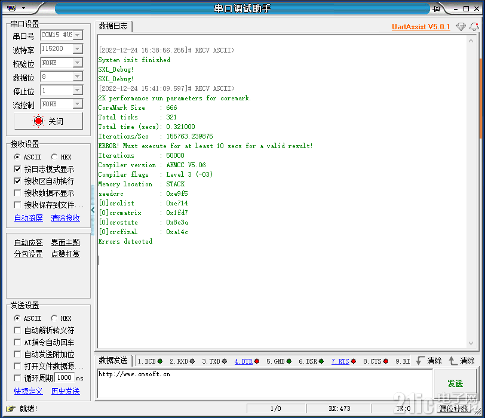Open the app menu icon in title bar
Viewport: 485px width, 418px height.
pos(11,8)
